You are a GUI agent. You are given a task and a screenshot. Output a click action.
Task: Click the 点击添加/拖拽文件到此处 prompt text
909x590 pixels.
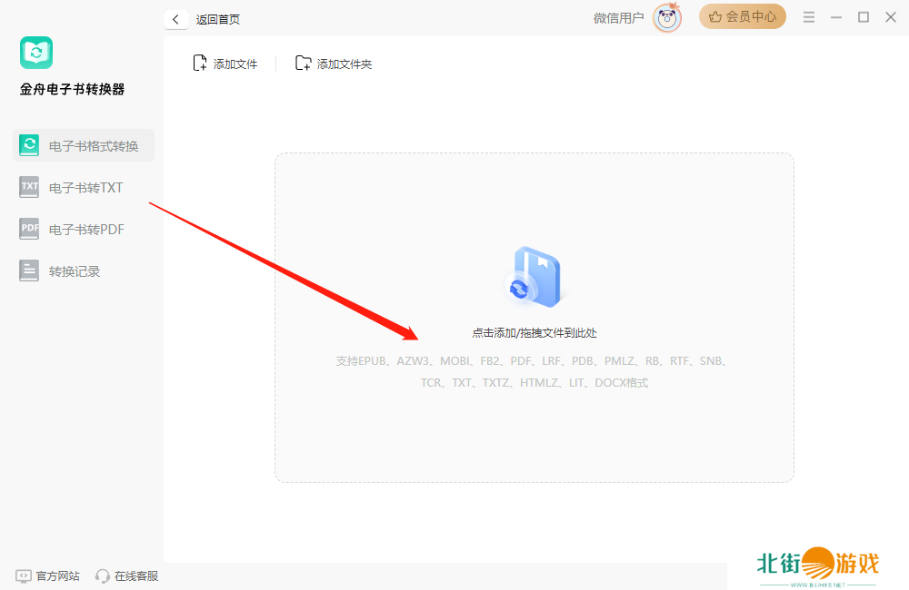click(x=534, y=333)
